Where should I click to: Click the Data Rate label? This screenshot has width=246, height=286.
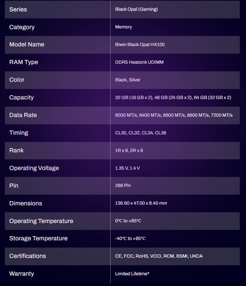click(23, 115)
